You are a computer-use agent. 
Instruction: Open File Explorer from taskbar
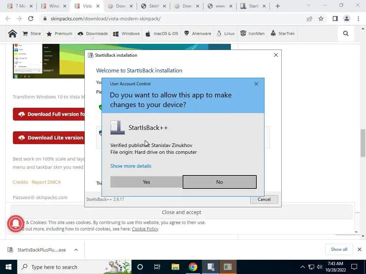point(175,267)
